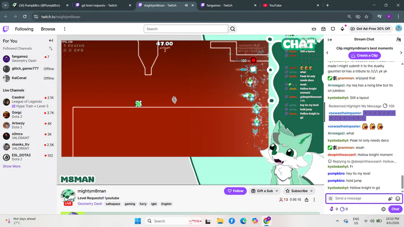The width and height of the screenshot is (404, 227).
Task: Open whispers speech bubble icon
Action: [x=333, y=29]
